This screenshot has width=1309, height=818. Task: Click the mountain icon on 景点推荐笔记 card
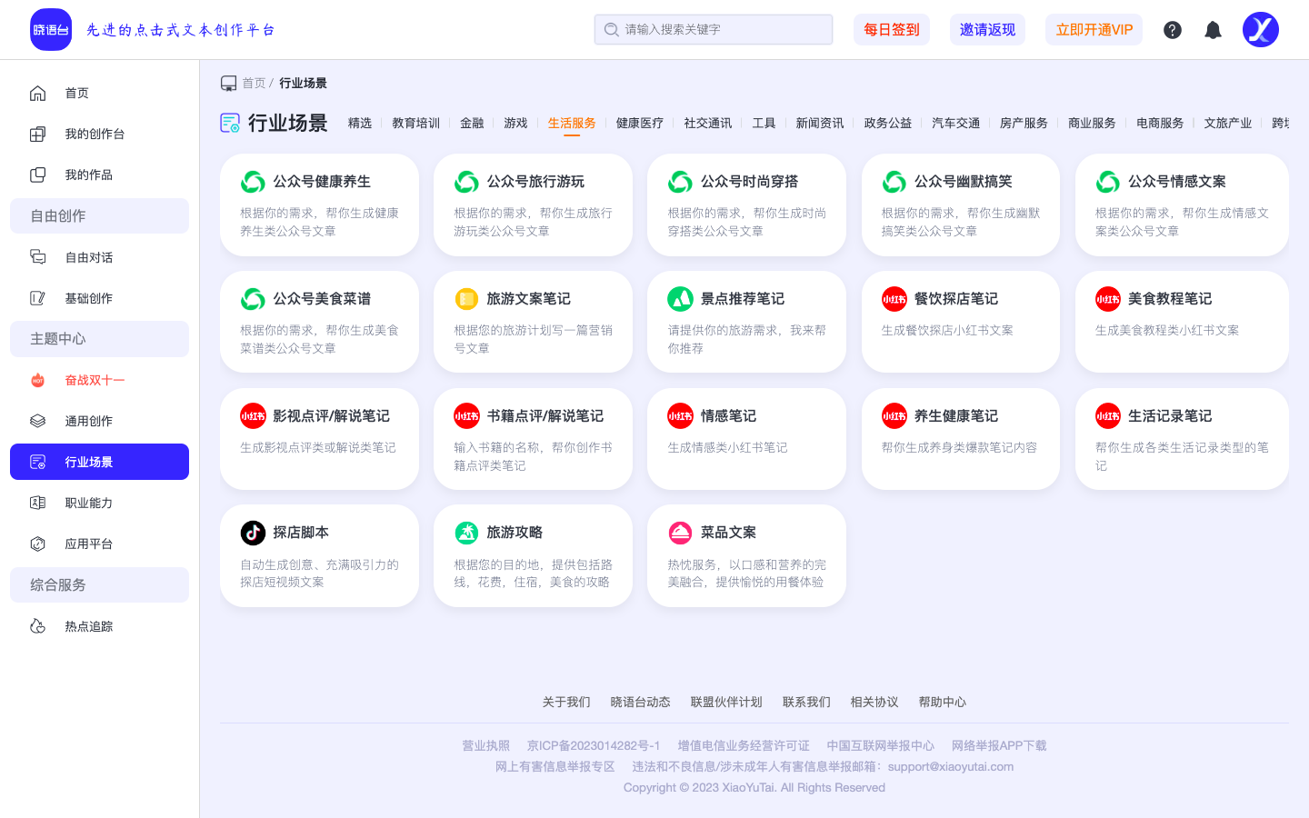tap(680, 298)
